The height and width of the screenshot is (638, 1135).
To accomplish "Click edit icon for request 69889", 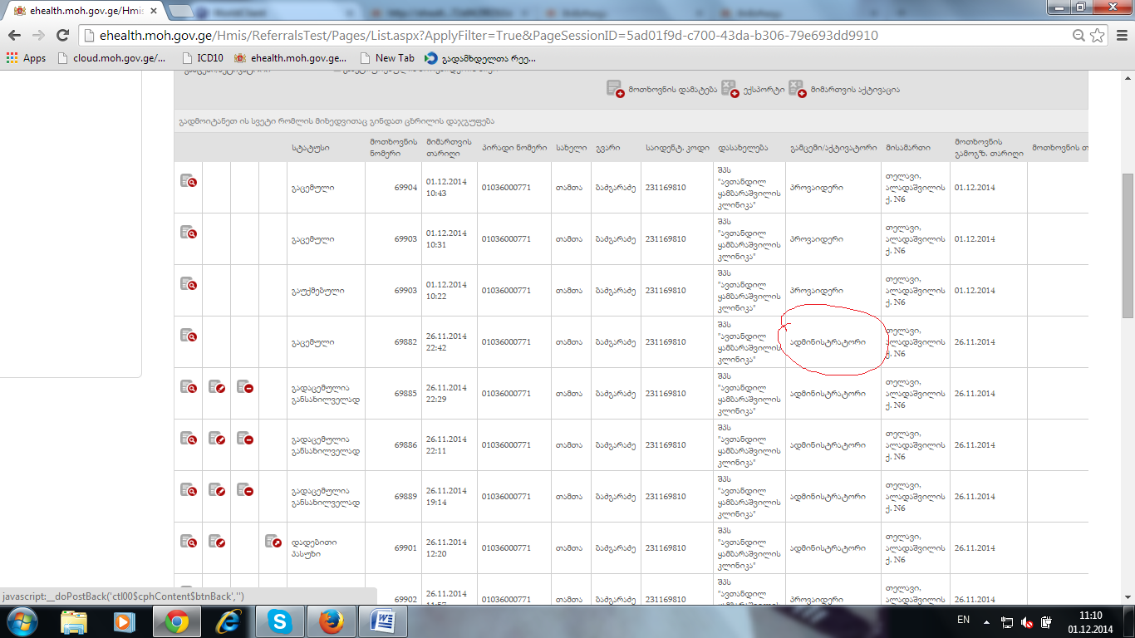I will [x=216, y=490].
